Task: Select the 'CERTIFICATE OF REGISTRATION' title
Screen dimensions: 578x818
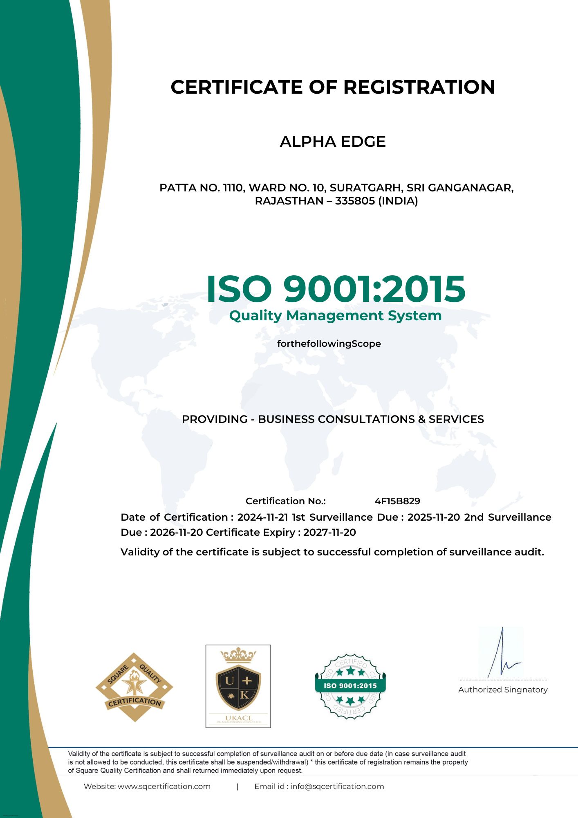Action: (x=333, y=87)
